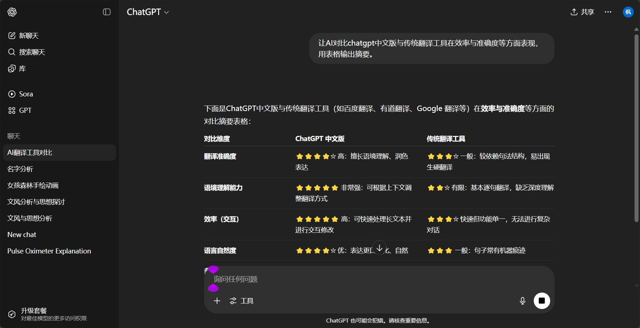Stop generating with the square stop button
This screenshot has width=640, height=328.
pyautogui.click(x=542, y=301)
